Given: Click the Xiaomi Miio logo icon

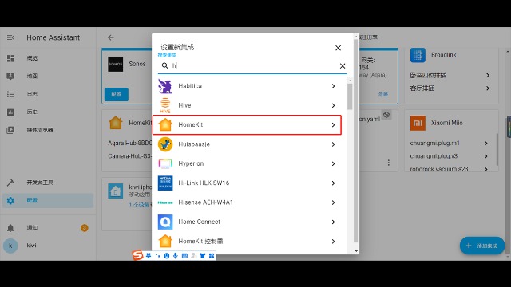Looking at the screenshot, I should pyautogui.click(x=418, y=123).
